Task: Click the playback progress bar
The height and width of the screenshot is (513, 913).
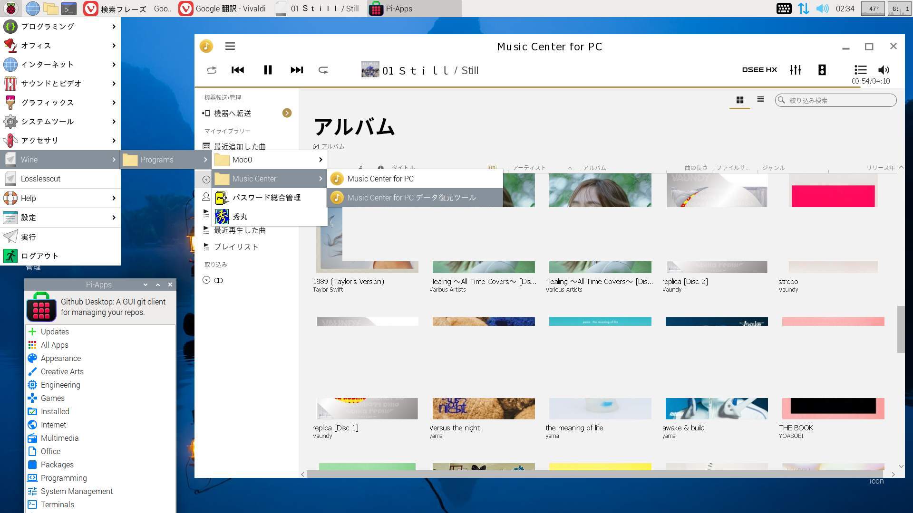Action: (523, 87)
